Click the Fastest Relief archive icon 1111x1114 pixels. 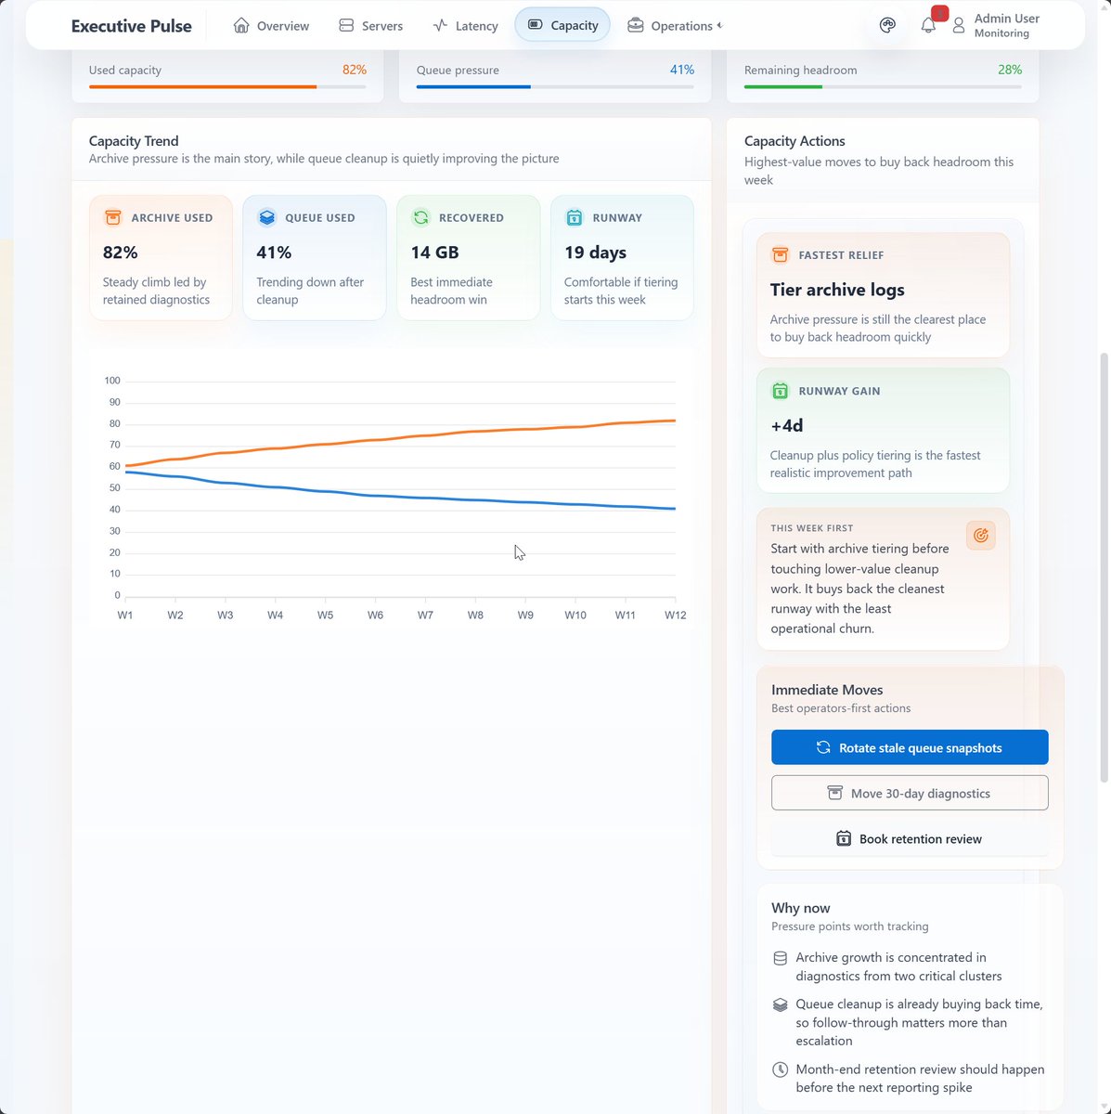point(780,254)
